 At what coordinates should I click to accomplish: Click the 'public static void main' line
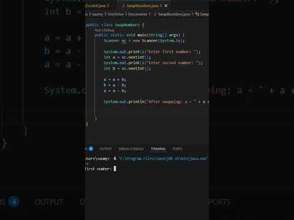click(139, 35)
